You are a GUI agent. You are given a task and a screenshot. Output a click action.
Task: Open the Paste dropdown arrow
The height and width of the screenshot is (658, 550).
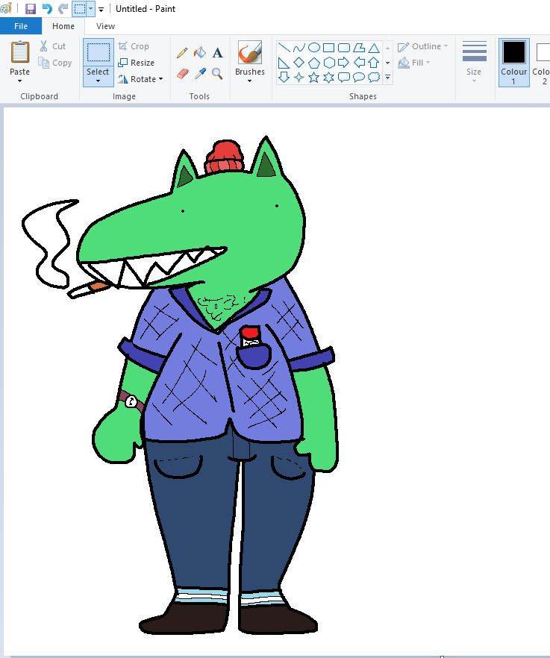point(20,81)
